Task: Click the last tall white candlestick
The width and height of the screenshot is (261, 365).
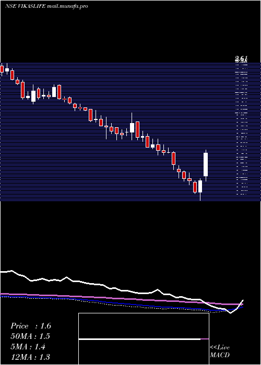Action: [206, 165]
